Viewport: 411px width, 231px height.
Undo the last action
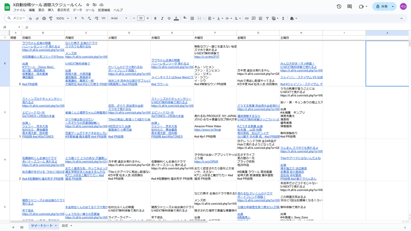tap(30, 18)
